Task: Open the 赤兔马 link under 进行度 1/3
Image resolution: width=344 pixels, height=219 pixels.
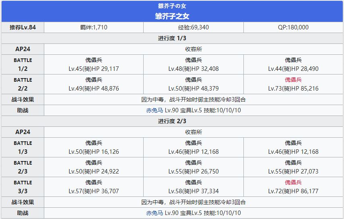Action: tap(154, 110)
